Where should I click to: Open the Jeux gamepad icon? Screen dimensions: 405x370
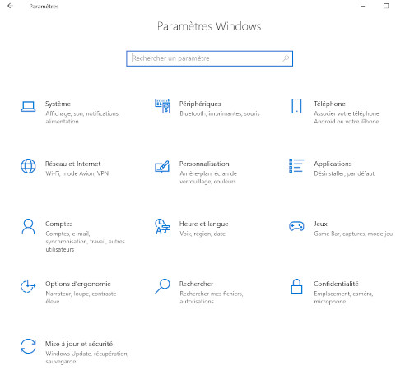pos(296,226)
